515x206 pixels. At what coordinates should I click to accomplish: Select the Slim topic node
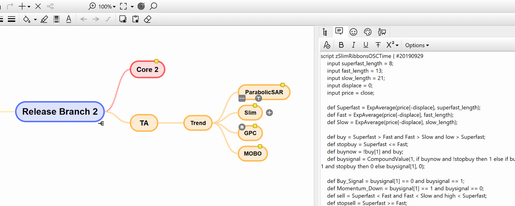pyautogui.click(x=250, y=113)
